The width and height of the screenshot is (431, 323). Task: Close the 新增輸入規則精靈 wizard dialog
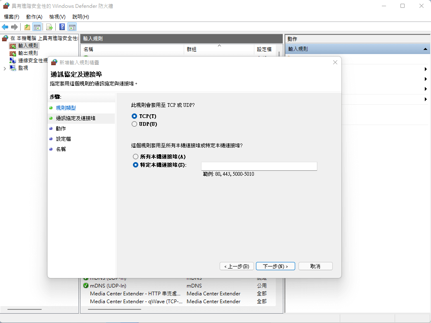coord(335,62)
